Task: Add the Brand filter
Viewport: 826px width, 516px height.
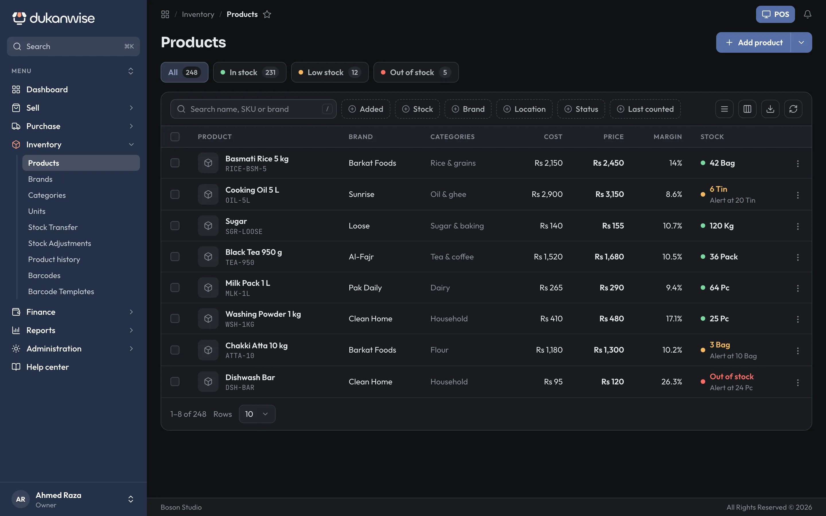Action: [468, 109]
